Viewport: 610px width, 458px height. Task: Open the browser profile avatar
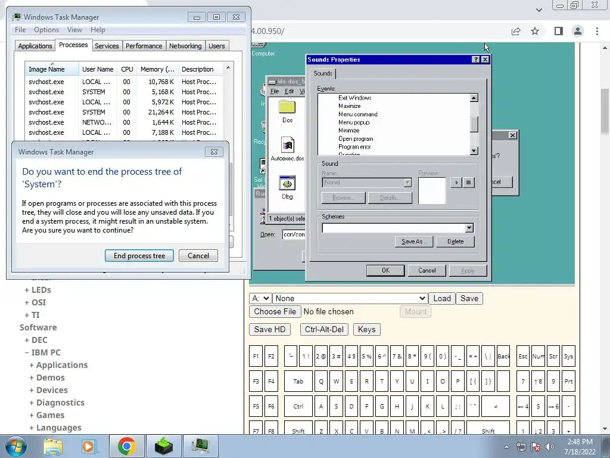[578, 31]
